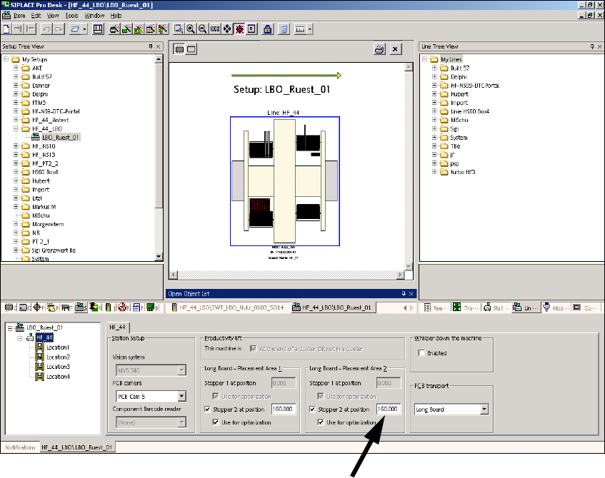Click the print icon in setup view
Screen dimensions: 605x478
[x=379, y=49]
